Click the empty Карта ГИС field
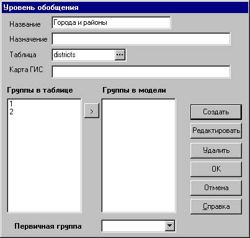The image size is (250, 238). point(141,71)
